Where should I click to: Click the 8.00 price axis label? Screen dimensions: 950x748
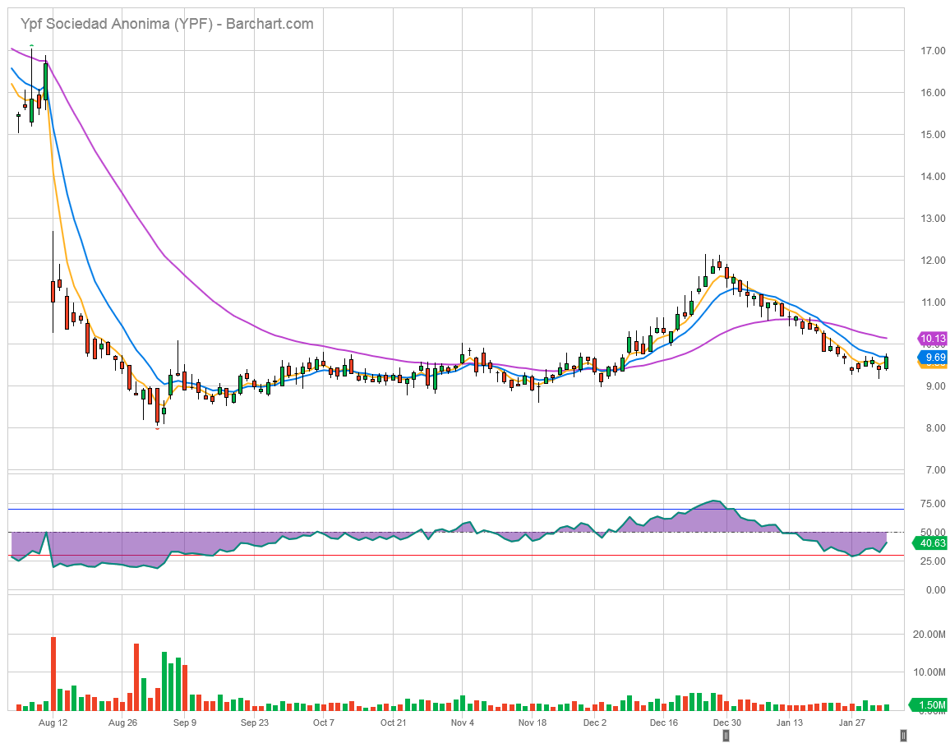[x=935, y=428]
